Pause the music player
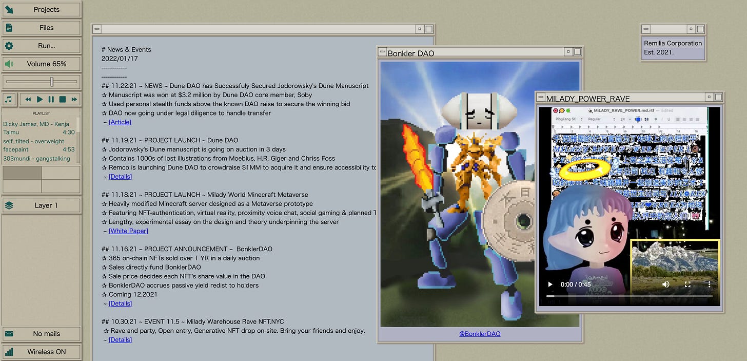This screenshot has height=361, width=747. tap(51, 99)
